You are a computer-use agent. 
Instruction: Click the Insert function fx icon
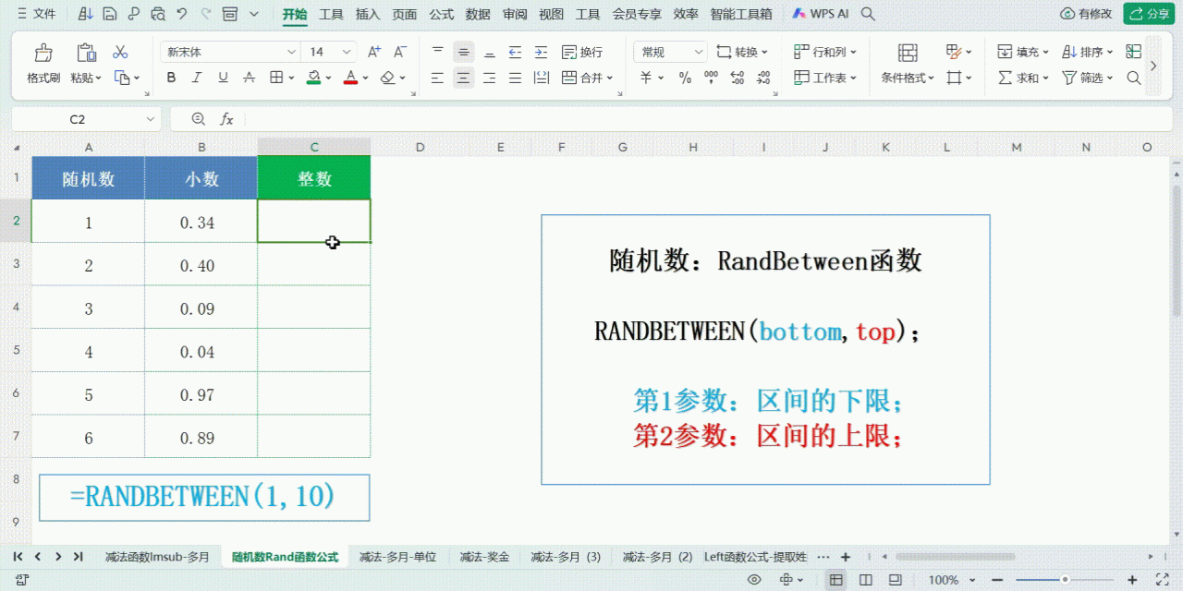tap(226, 119)
